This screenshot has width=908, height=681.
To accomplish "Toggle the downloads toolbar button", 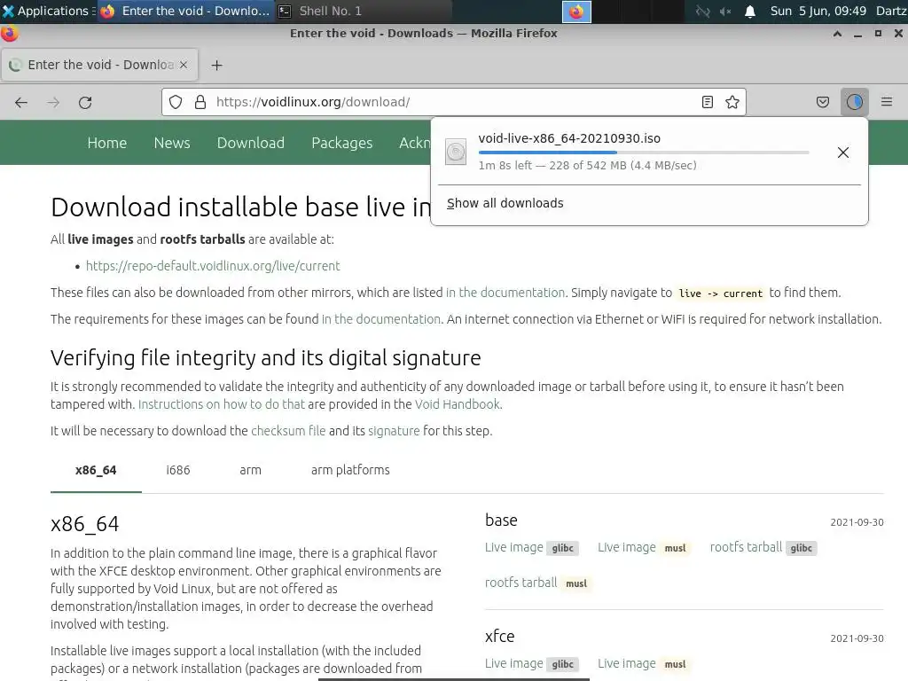I will 855,103.
